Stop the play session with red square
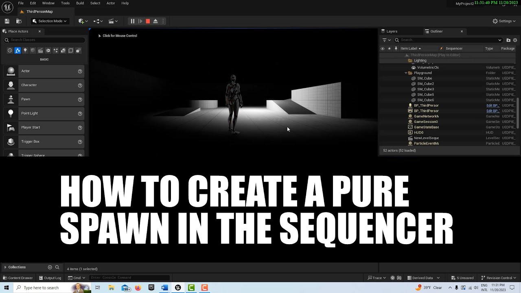Viewport: 521px width, 293px height. click(148, 21)
